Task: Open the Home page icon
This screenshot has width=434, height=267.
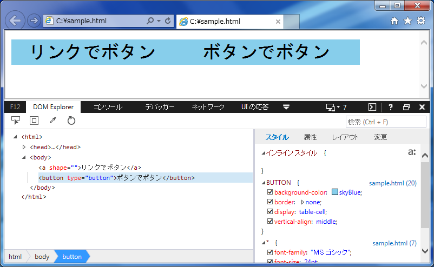Action: tap(394, 21)
